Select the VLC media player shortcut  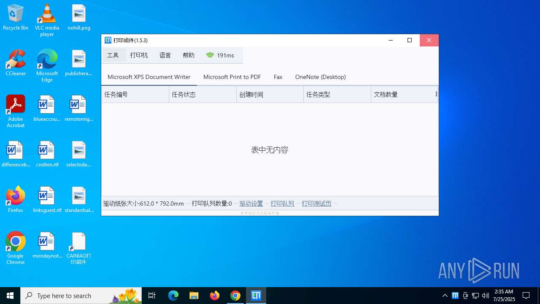click(x=47, y=20)
